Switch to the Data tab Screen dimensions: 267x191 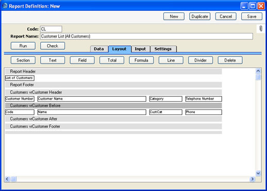tap(99, 49)
